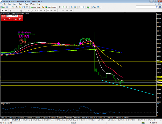Screen dimensions: 162x124
Task: Click the lot volume input field
Action: point(12,16)
